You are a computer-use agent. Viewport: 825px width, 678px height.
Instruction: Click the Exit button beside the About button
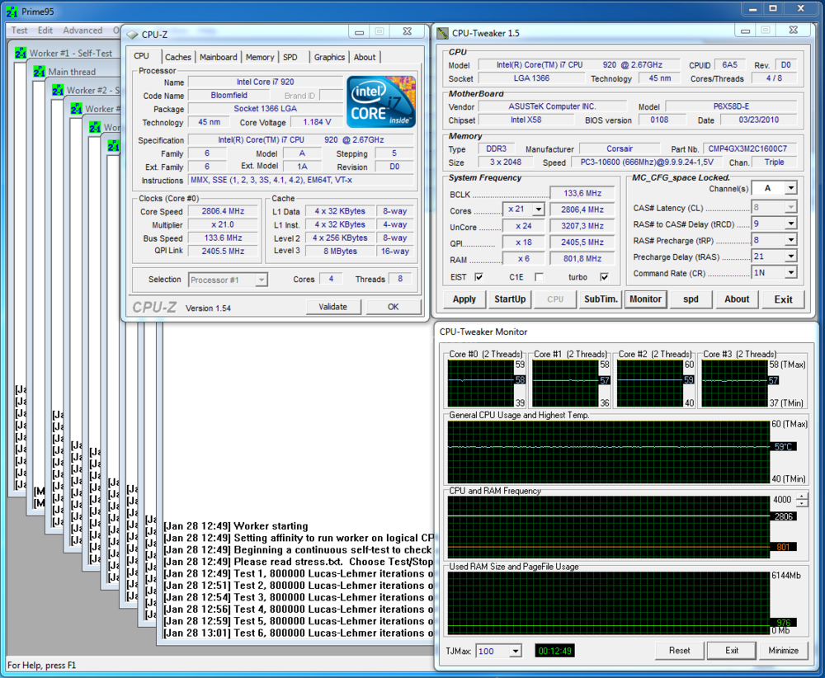tap(783, 299)
